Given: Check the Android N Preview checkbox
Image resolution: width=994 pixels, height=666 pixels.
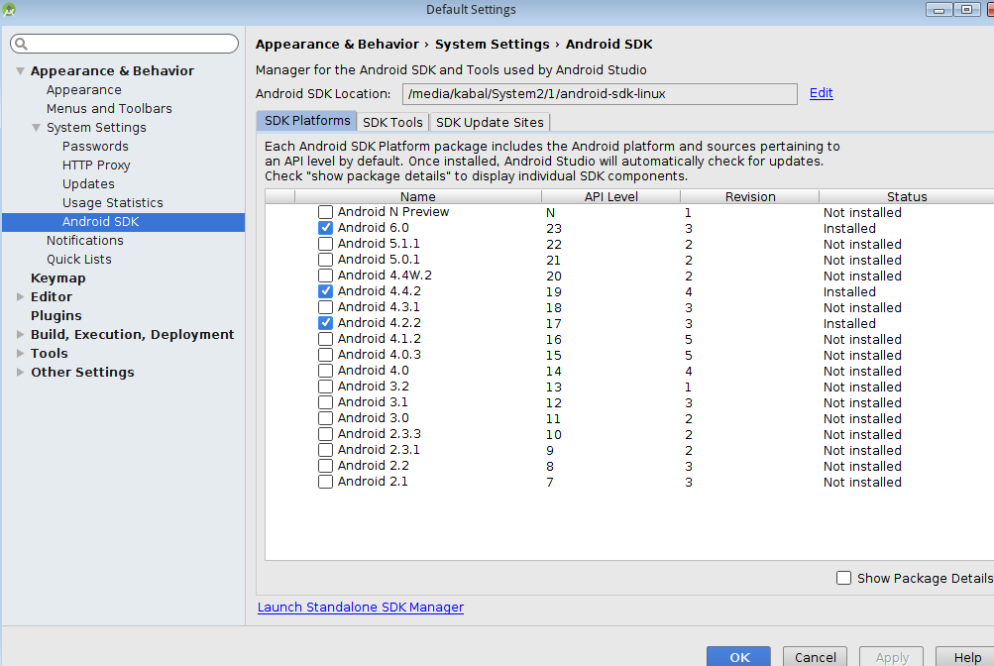Looking at the screenshot, I should [325, 212].
